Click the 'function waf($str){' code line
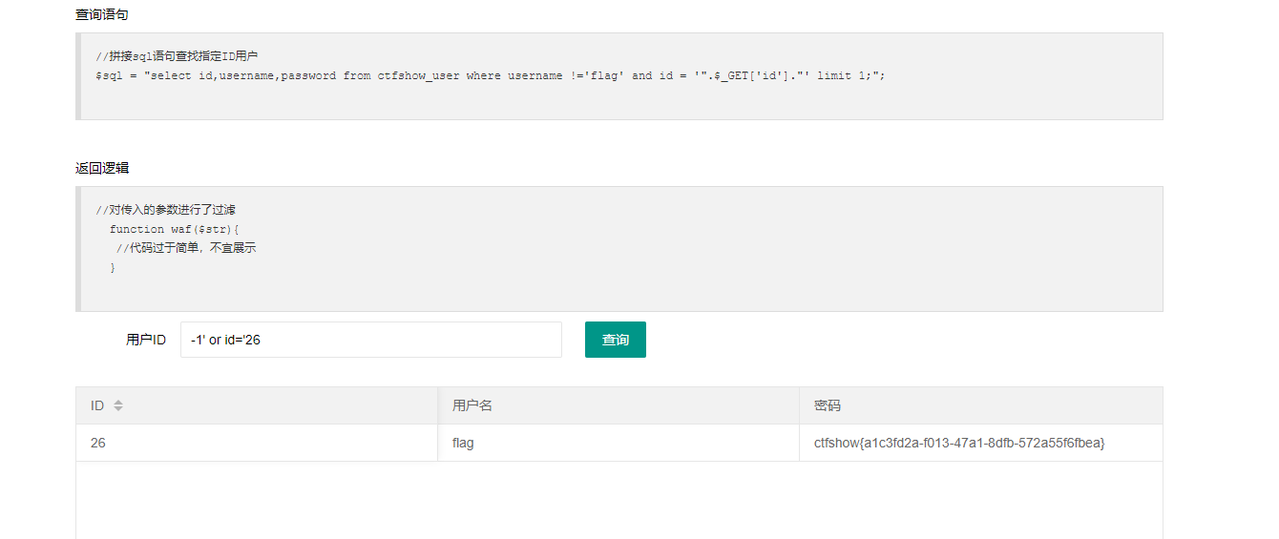This screenshot has height=539, width=1279. (174, 229)
